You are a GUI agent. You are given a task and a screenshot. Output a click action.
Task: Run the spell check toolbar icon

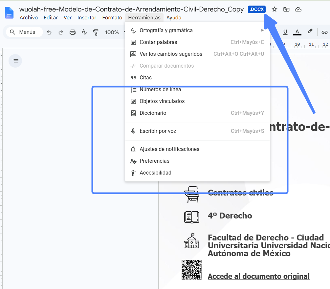tap(84, 32)
